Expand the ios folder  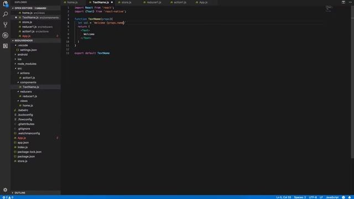(x=35, y=59)
